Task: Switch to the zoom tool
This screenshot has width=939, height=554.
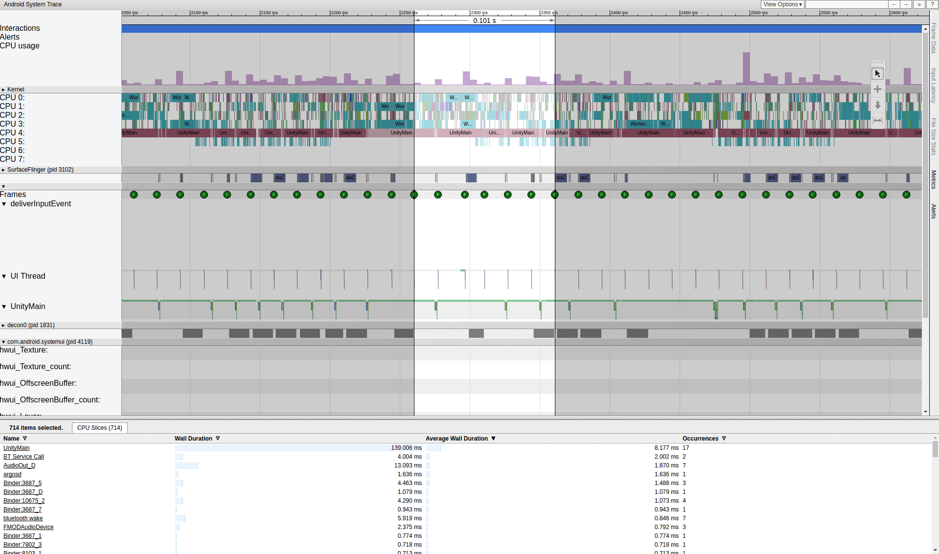Action: point(877,105)
